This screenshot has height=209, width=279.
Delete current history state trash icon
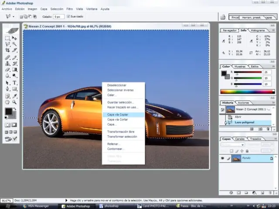point(268,129)
